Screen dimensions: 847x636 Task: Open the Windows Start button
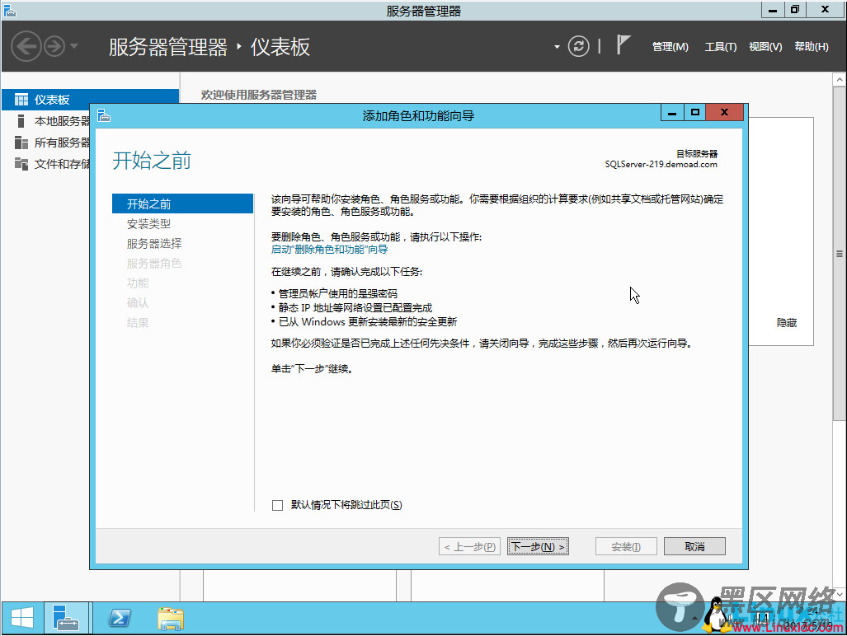pos(22,617)
